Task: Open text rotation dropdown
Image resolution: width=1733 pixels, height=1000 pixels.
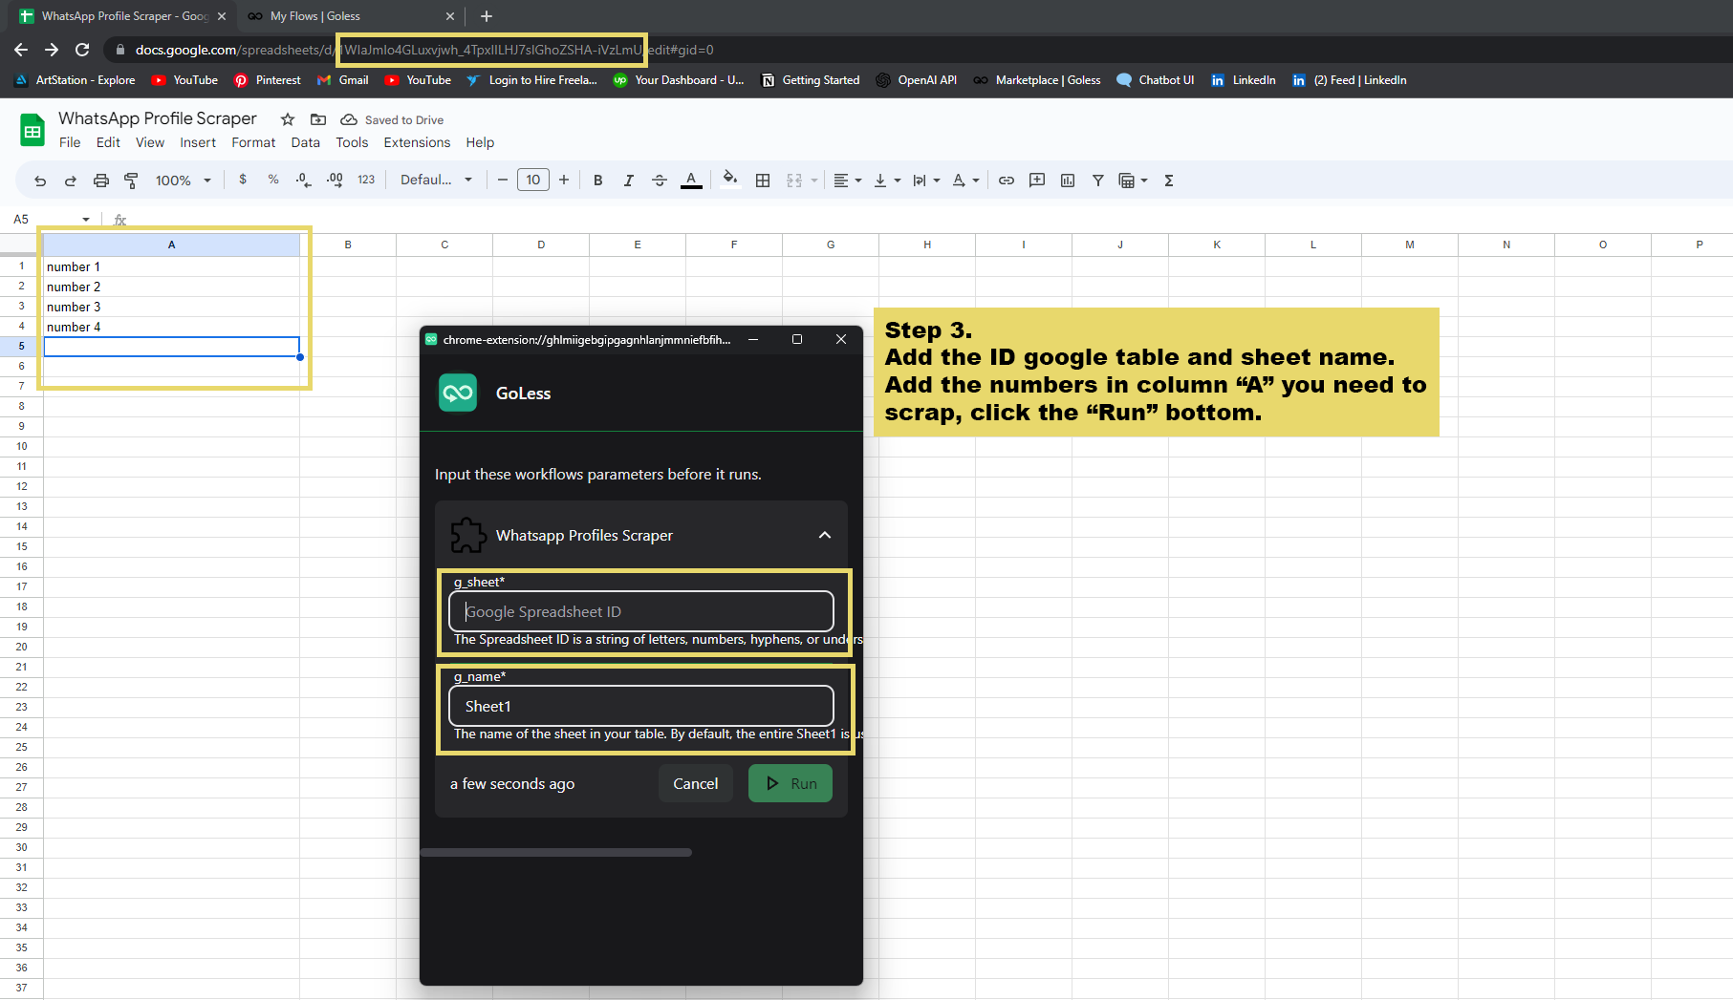Action: 965,181
